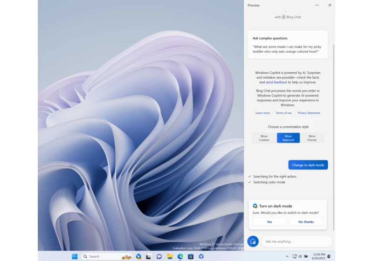This screenshot has width=373, height=261.
Task: Start a new topic with the blue button
Action: (253, 241)
